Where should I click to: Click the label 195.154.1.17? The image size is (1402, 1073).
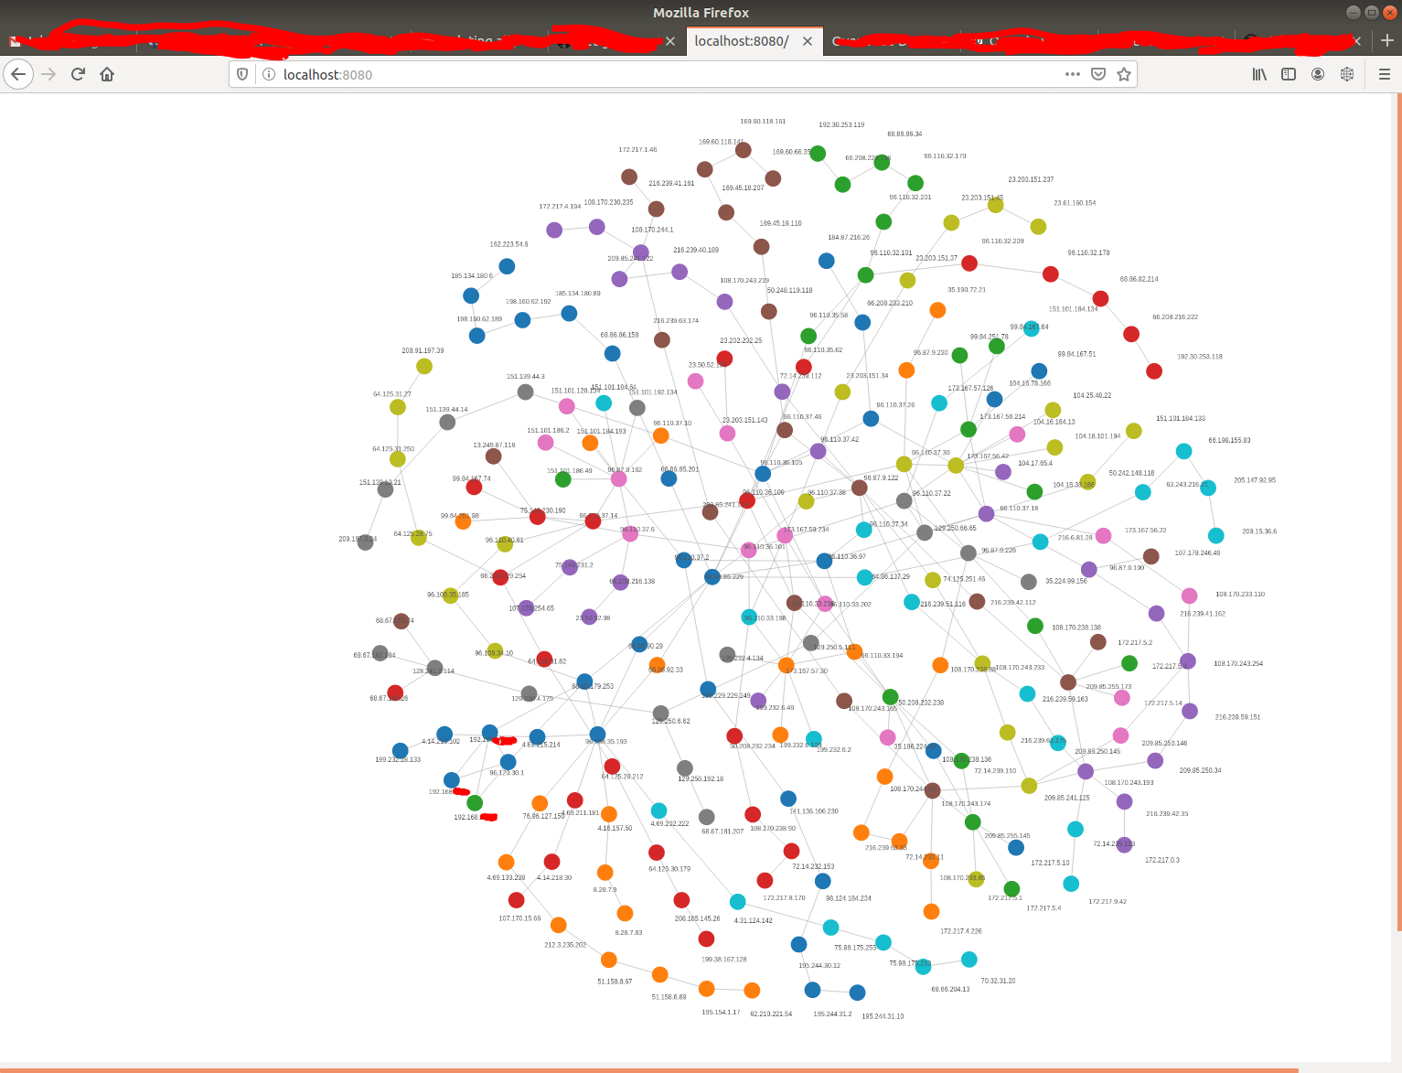[721, 1013]
